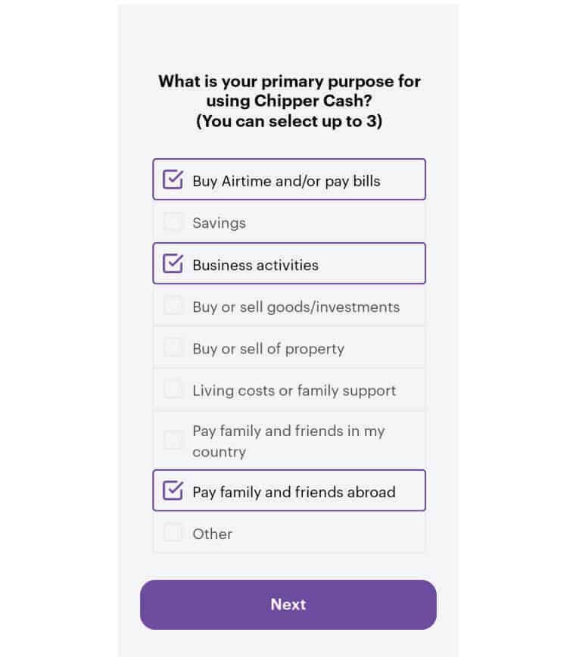Tick the Pay family and friends in my country checkbox
The width and height of the screenshot is (576, 657).
click(173, 441)
